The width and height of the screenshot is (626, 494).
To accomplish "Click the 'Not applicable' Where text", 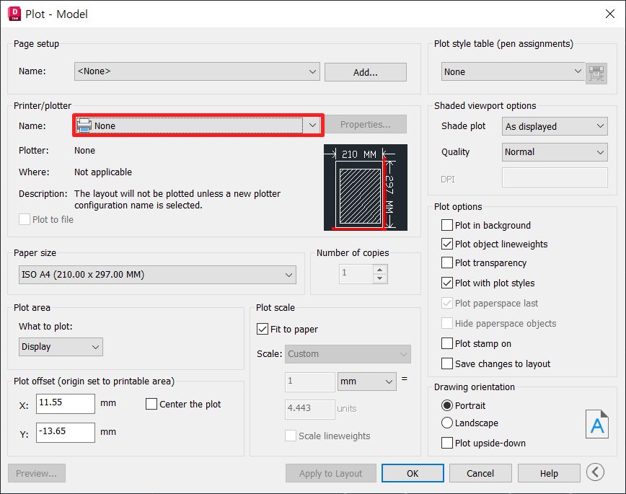I will click(103, 172).
